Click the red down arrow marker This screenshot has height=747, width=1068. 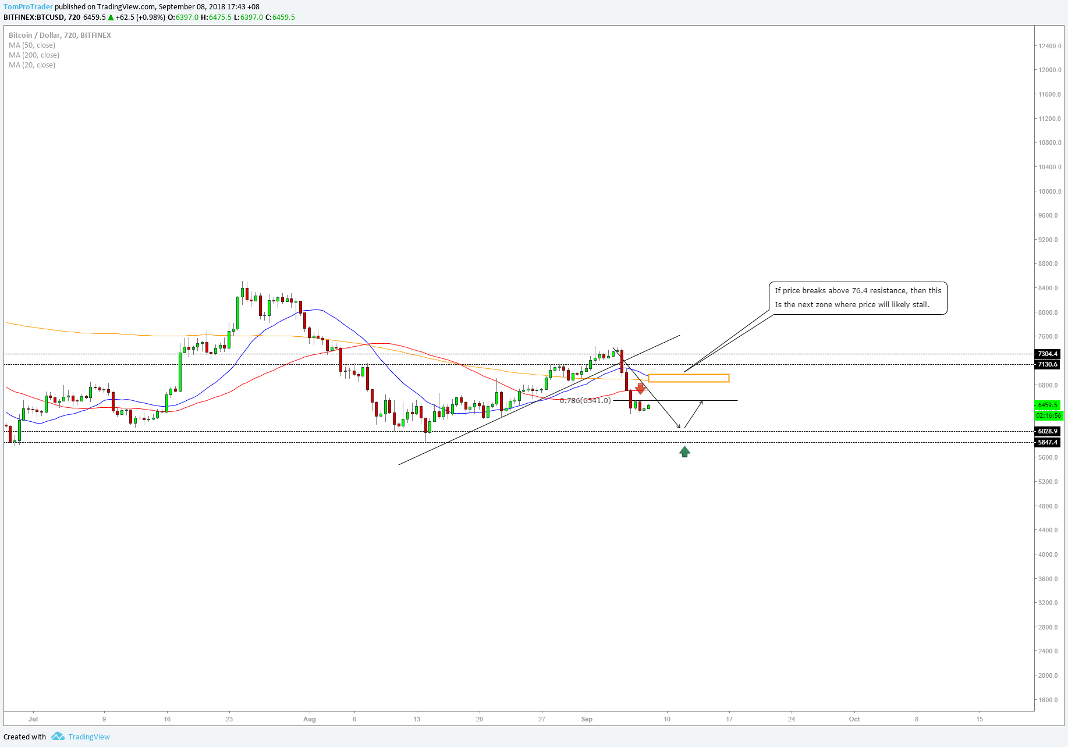640,388
